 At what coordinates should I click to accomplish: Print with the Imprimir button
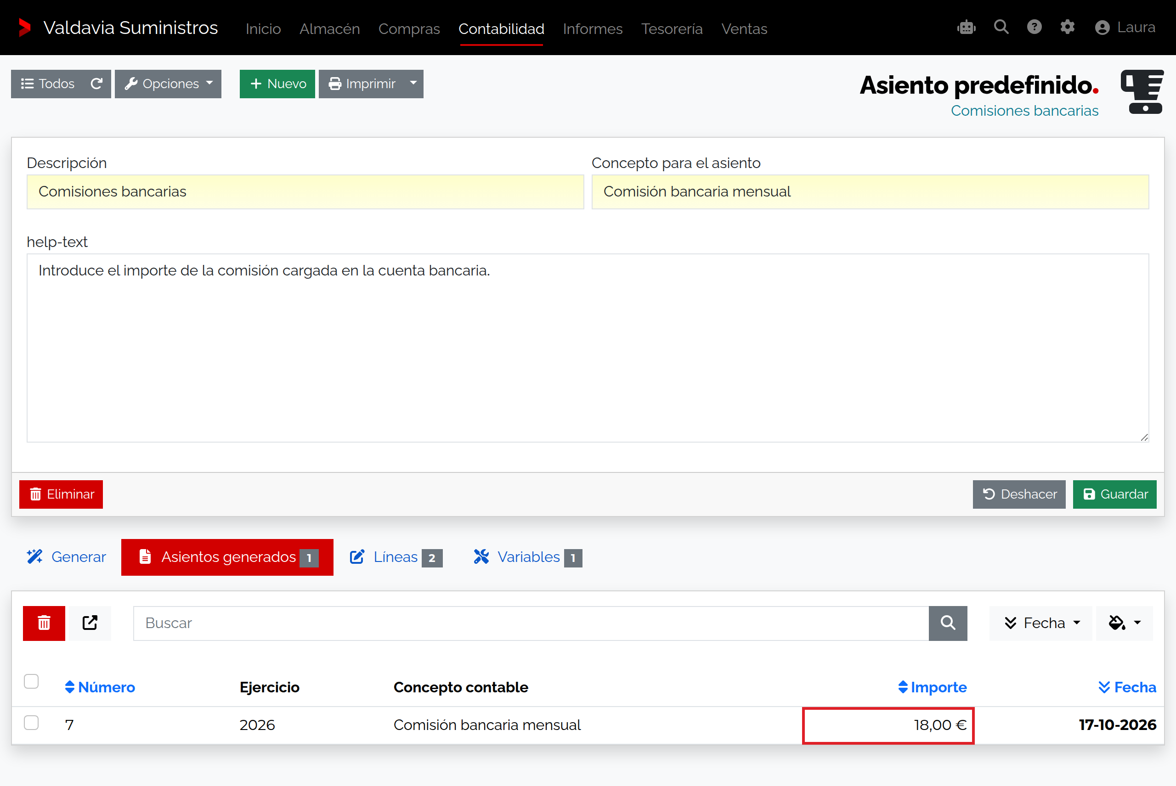[362, 84]
